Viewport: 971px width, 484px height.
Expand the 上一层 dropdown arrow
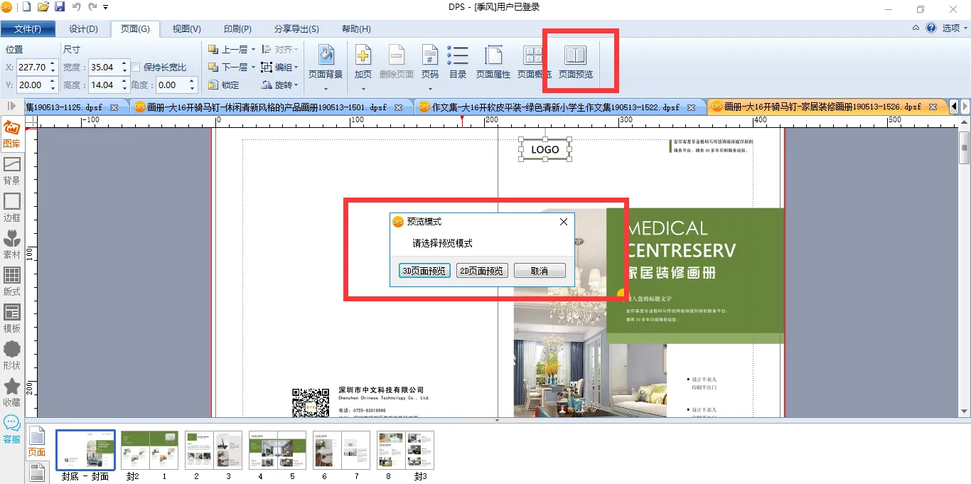click(x=253, y=50)
